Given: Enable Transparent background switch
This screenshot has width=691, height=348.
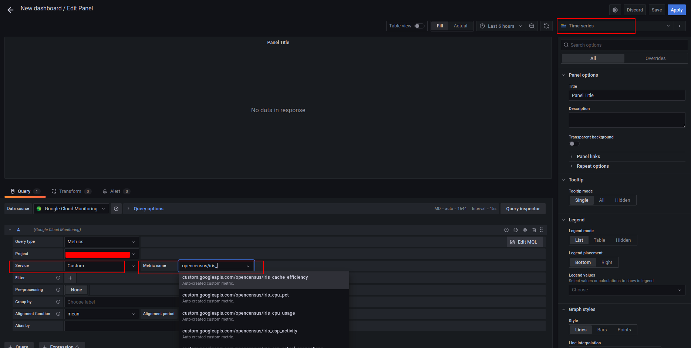Looking at the screenshot, I should (574, 144).
